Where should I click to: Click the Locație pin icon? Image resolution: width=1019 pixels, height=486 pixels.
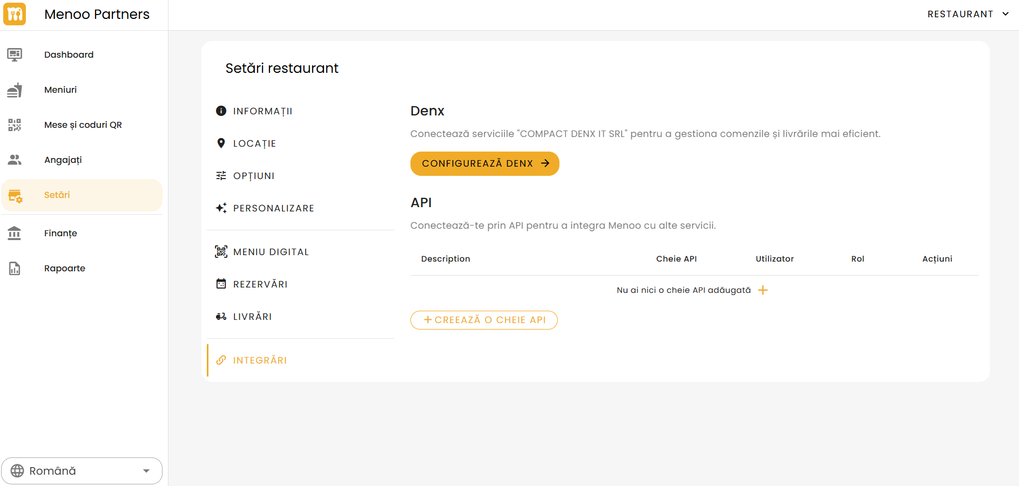coord(221,142)
